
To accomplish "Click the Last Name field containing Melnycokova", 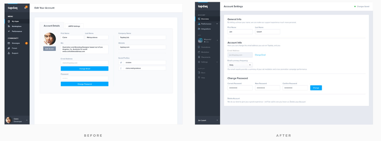I will coord(97,37).
